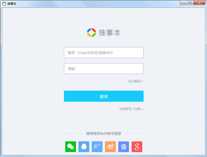
Task: Log in with WeChat account icon
Action: [70, 147]
